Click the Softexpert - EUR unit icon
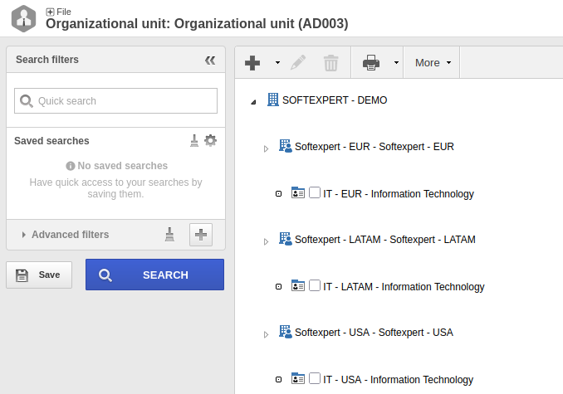This screenshot has width=563, height=394. click(286, 146)
